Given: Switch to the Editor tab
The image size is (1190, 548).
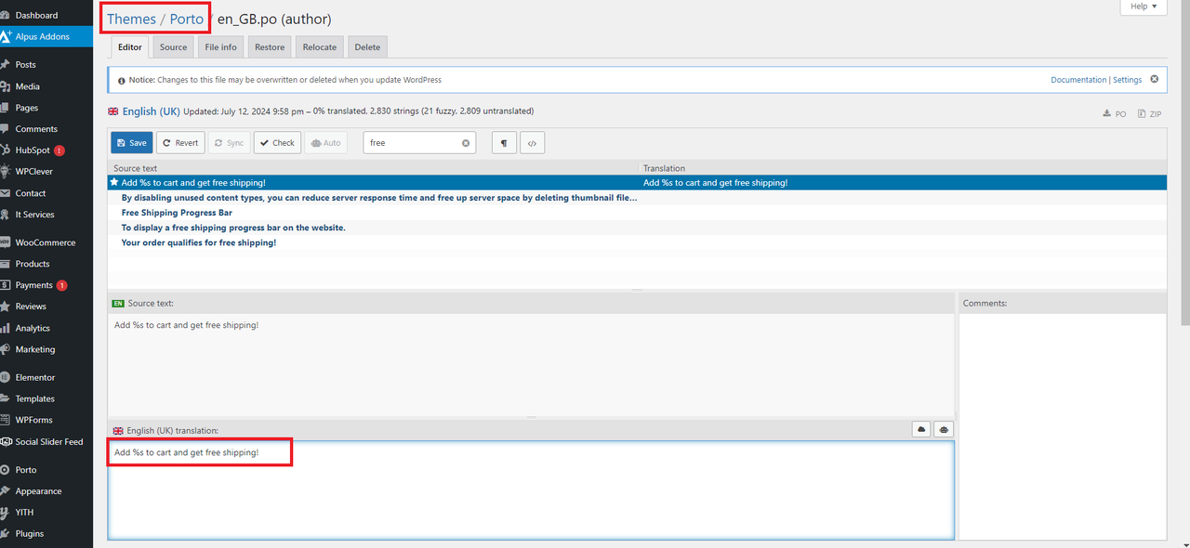Looking at the screenshot, I should (x=131, y=47).
